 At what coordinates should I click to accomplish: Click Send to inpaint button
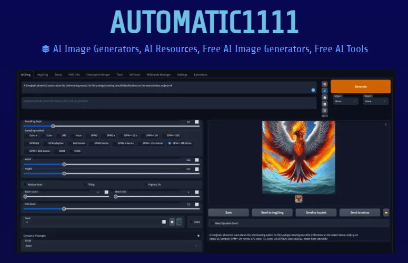[316, 212]
